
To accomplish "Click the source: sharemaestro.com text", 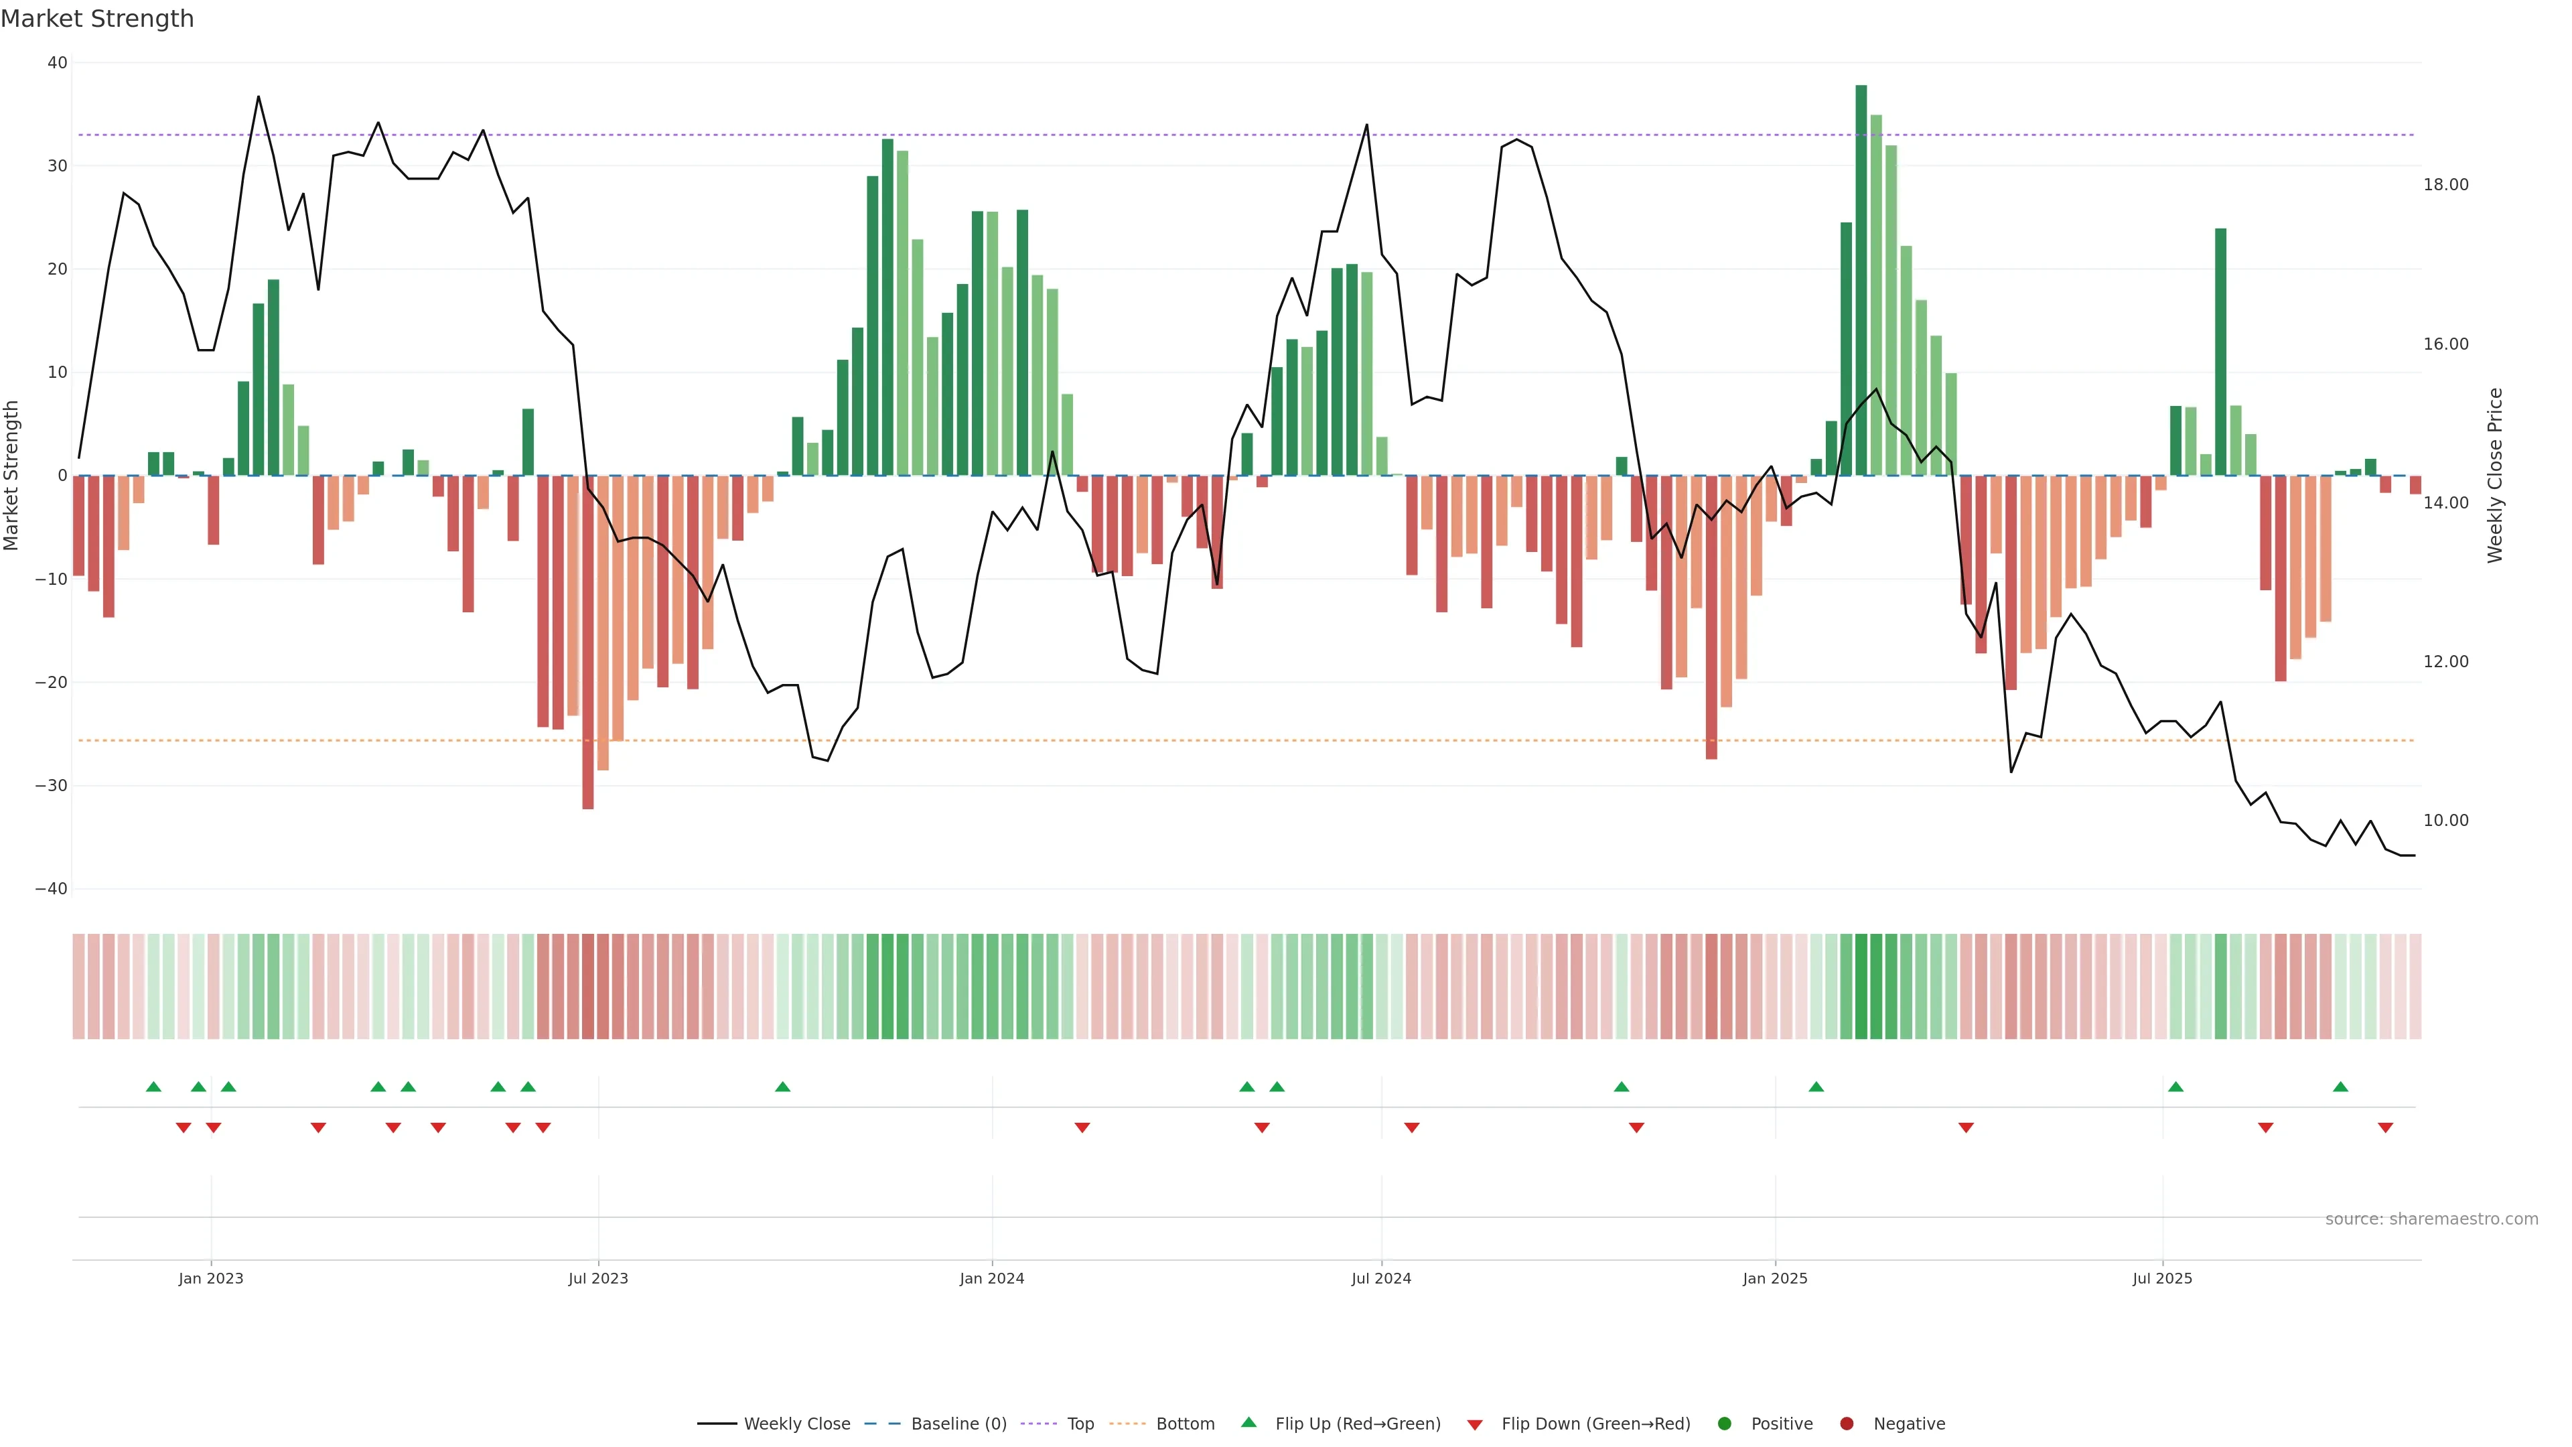I will [2431, 1219].
